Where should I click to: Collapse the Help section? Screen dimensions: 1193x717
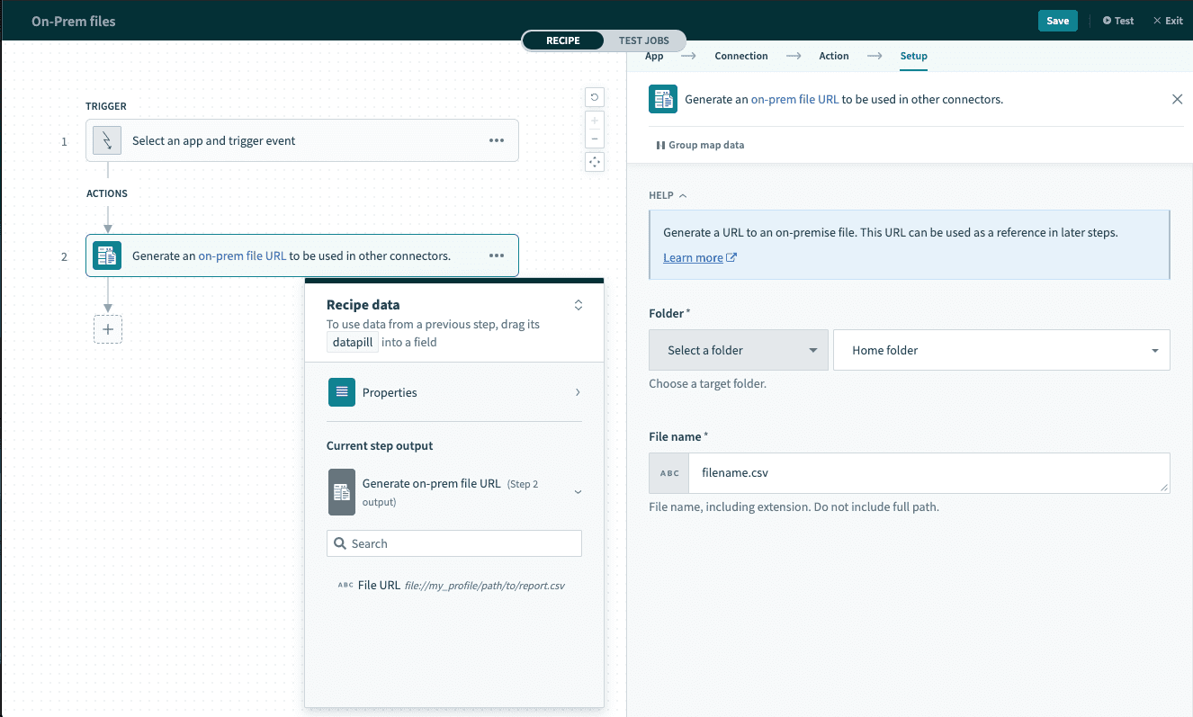tap(668, 195)
